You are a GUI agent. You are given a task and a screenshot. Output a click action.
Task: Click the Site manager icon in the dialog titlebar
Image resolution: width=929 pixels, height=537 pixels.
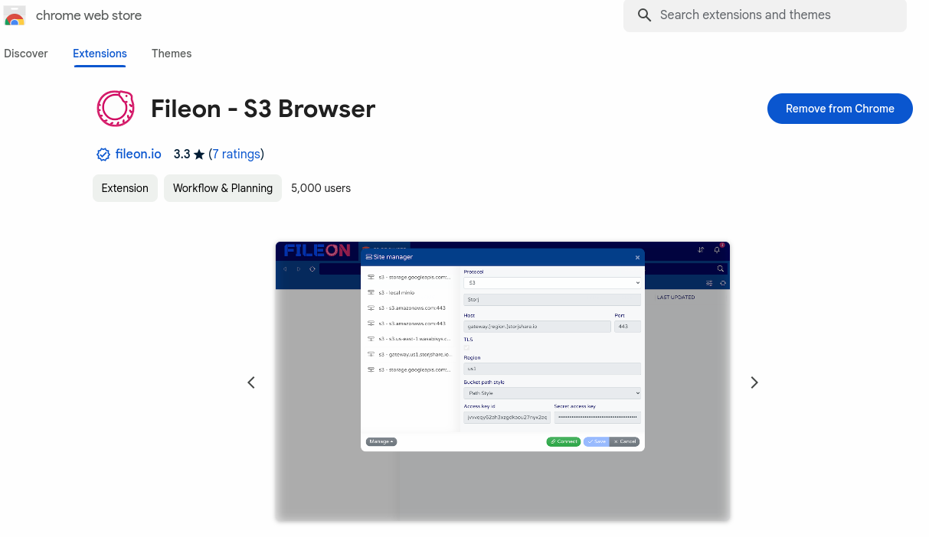coord(368,257)
